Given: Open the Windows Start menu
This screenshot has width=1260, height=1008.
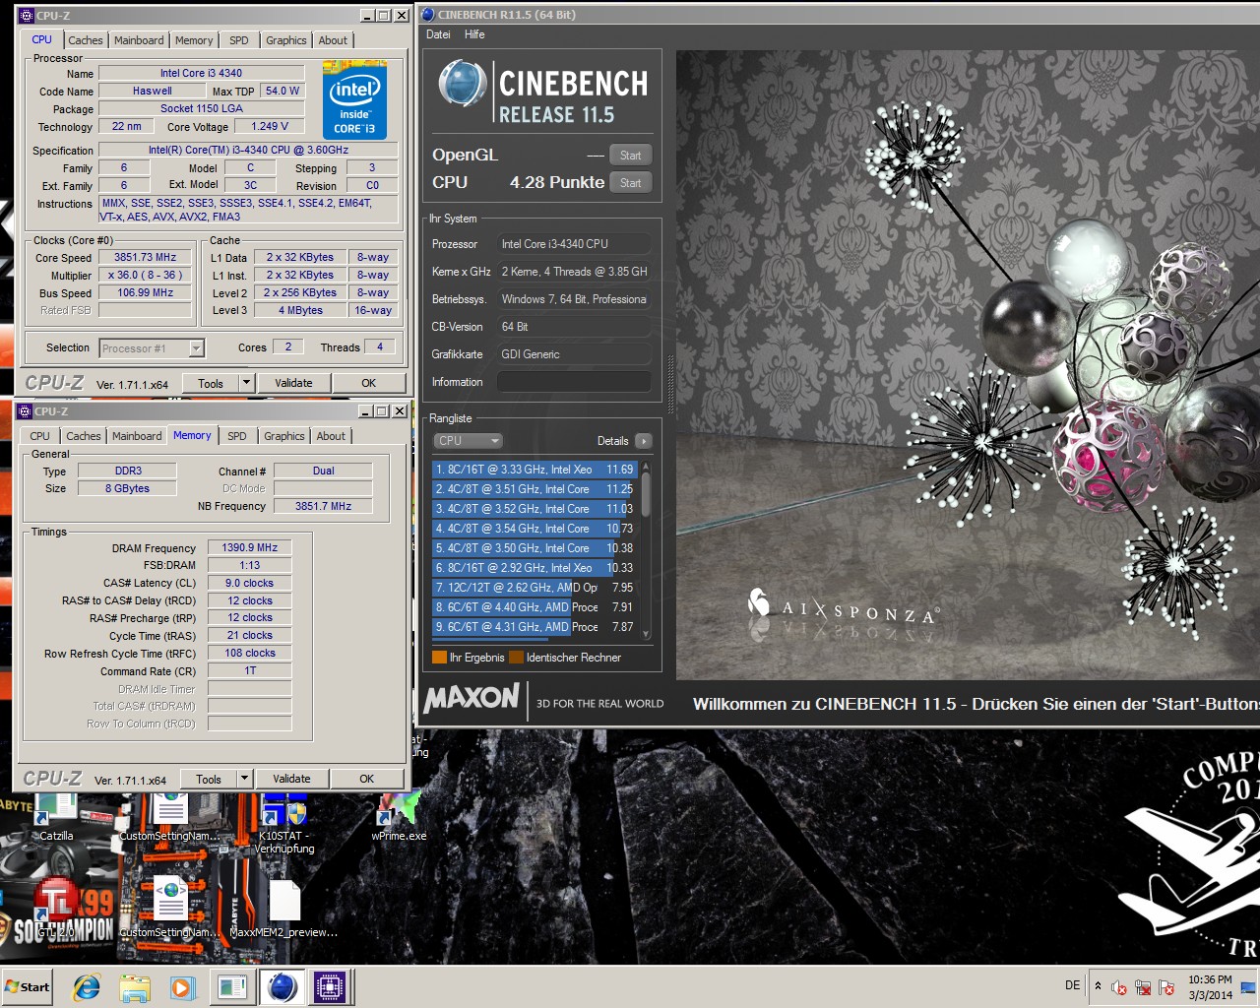Looking at the screenshot, I should 28,986.
